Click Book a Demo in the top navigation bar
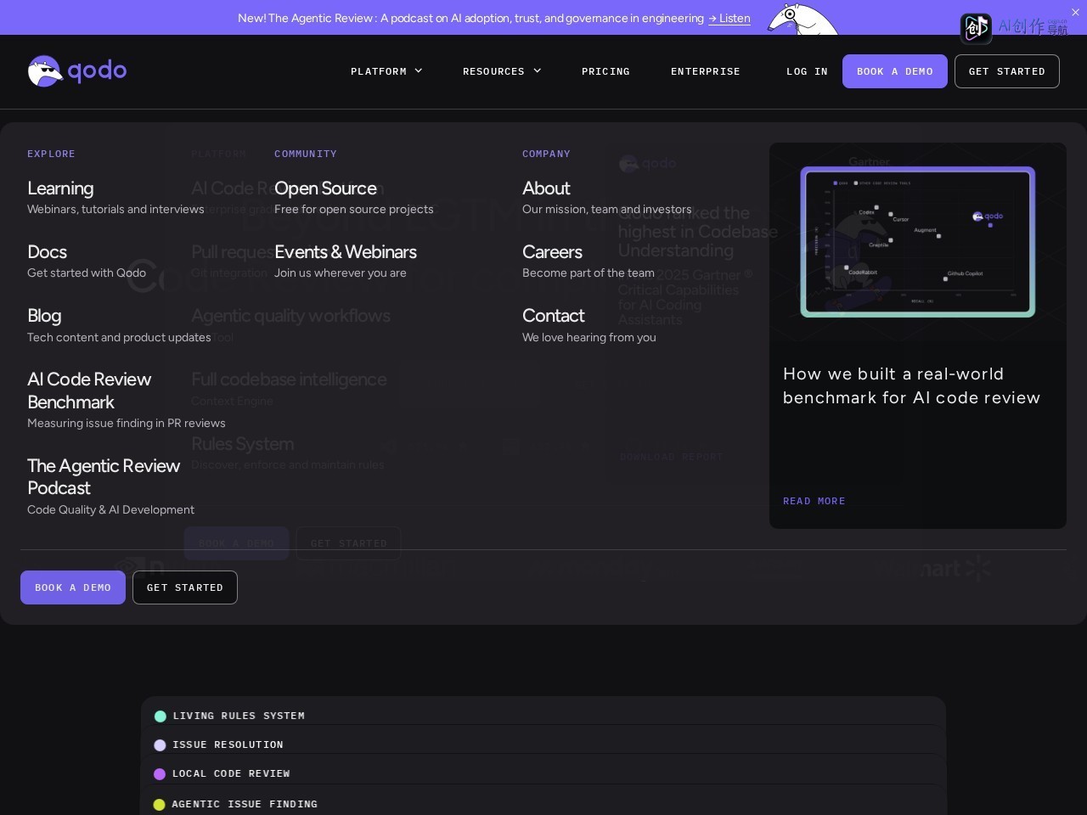1087x815 pixels. (x=895, y=71)
